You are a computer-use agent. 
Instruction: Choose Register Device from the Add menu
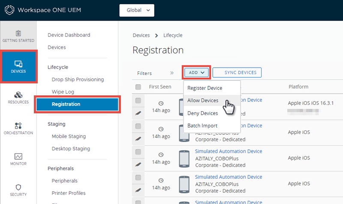pyautogui.click(x=212, y=88)
